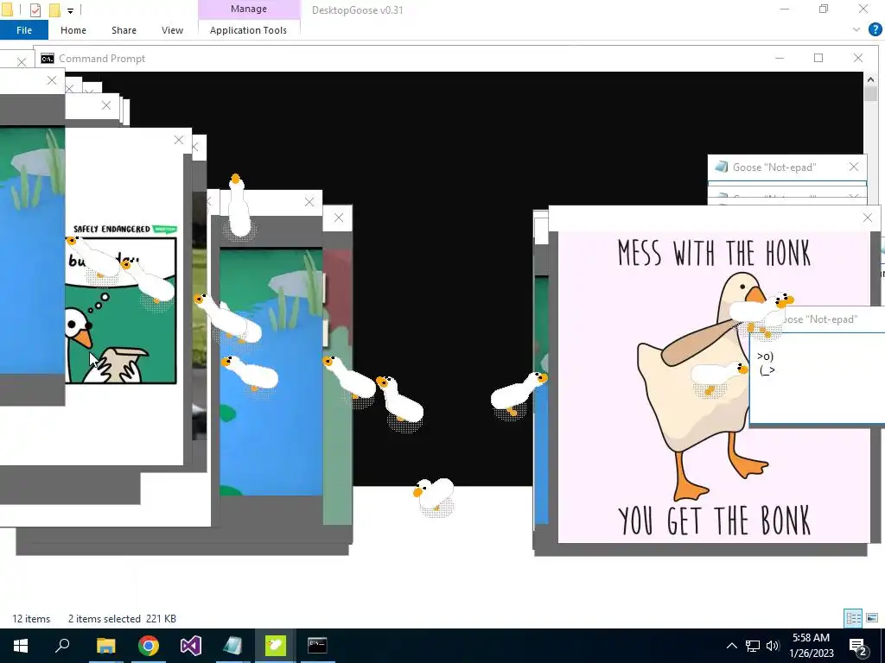This screenshot has width=885, height=663.
Task: Click the Properties checkmark icon in Explorer's quick access toolbar
Action: 35,9
